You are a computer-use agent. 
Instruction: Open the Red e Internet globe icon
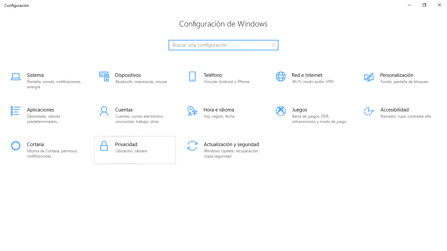281,76
